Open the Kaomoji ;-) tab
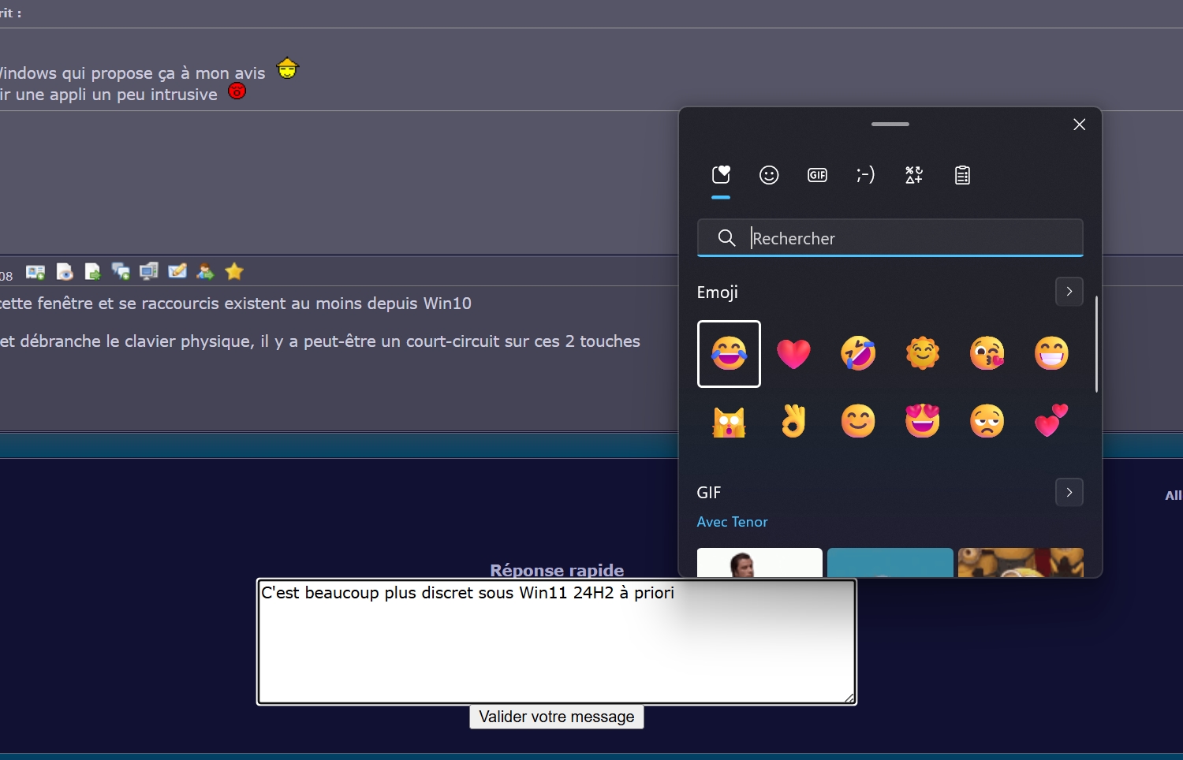 pos(865,175)
